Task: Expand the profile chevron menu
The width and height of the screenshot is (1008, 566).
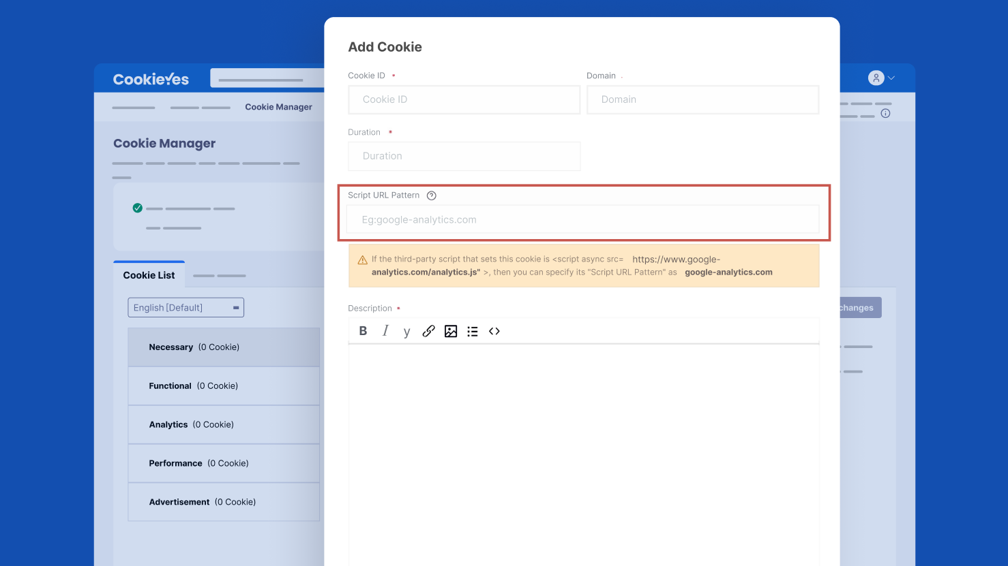Action: click(x=891, y=78)
